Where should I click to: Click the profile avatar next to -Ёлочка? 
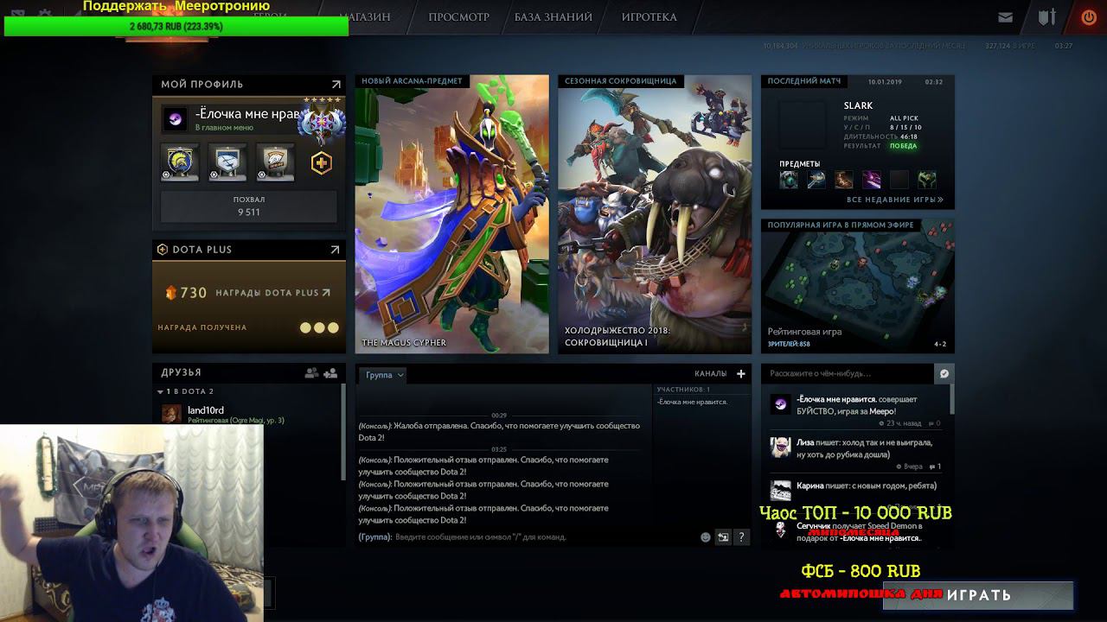176,119
